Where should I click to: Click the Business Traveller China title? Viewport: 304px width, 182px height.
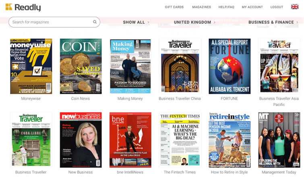point(180,98)
